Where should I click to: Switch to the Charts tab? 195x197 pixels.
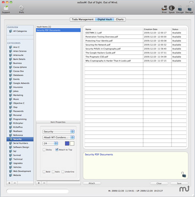point(119,19)
